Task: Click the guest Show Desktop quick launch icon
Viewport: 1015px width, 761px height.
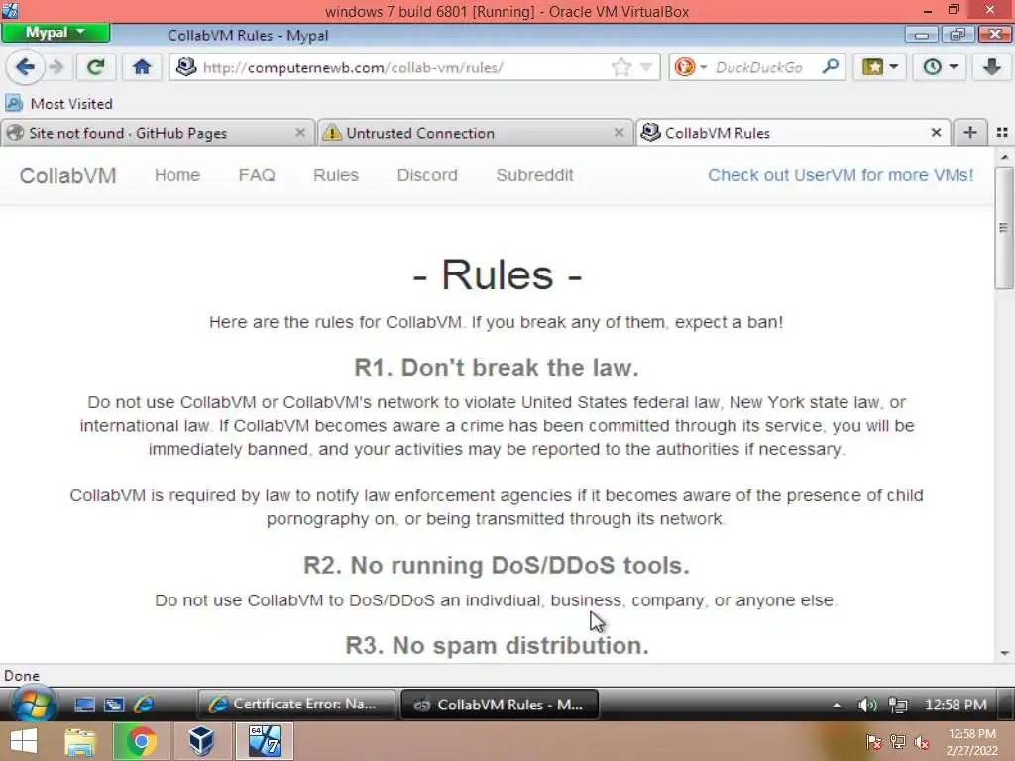Action: click(x=85, y=705)
